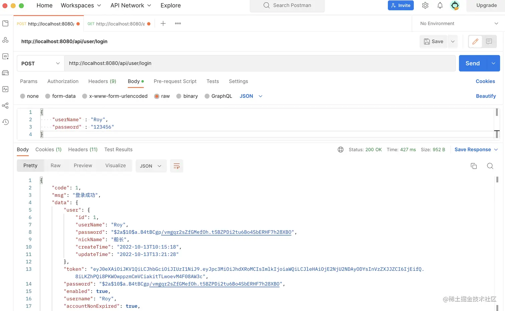Open the response Headers (11) tab

[83, 149]
